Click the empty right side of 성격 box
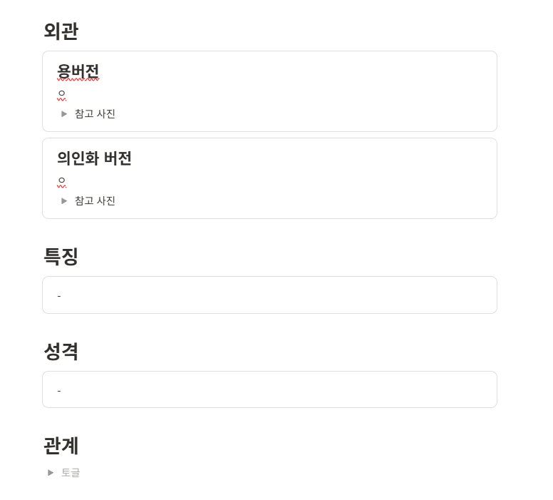Screen dimensions: 553x500 [x=356, y=390]
